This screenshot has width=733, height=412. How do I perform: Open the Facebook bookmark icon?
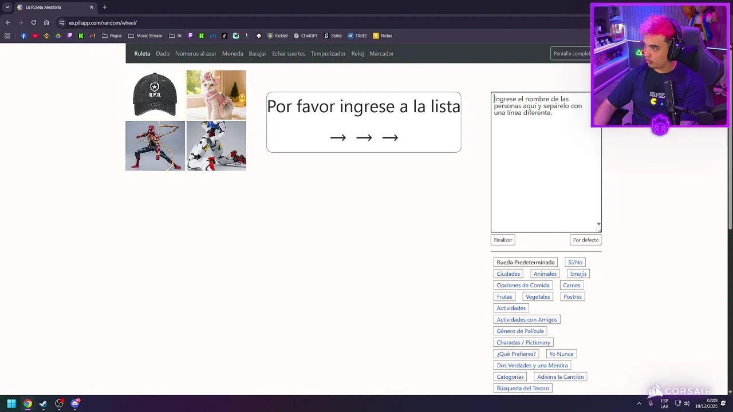coord(23,35)
